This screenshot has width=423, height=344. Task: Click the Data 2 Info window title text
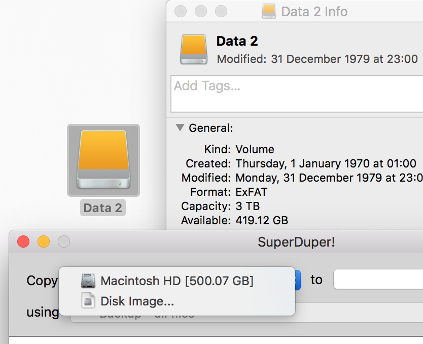tap(314, 12)
